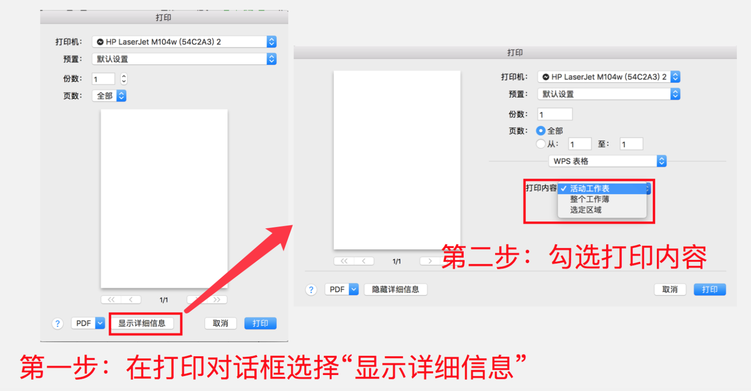Screen dimensions: 751x391
Task: Jump to last page in compact print dialog
Action: pos(217,300)
